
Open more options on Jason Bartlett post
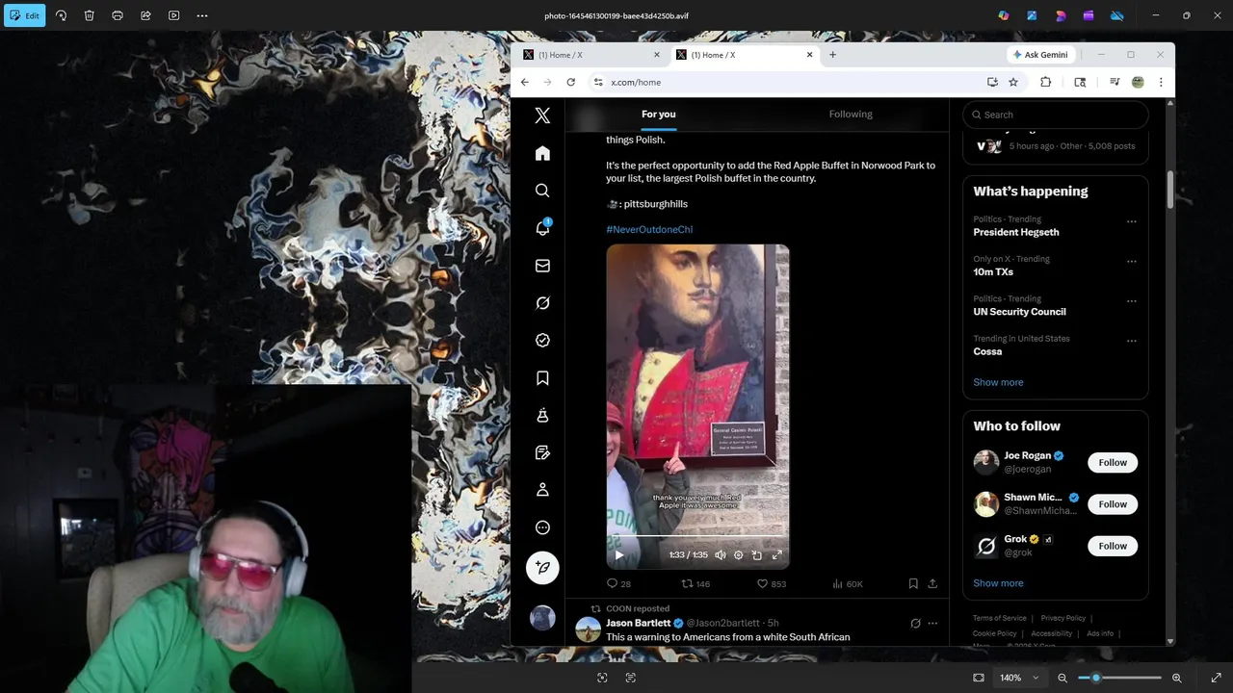[x=932, y=623]
